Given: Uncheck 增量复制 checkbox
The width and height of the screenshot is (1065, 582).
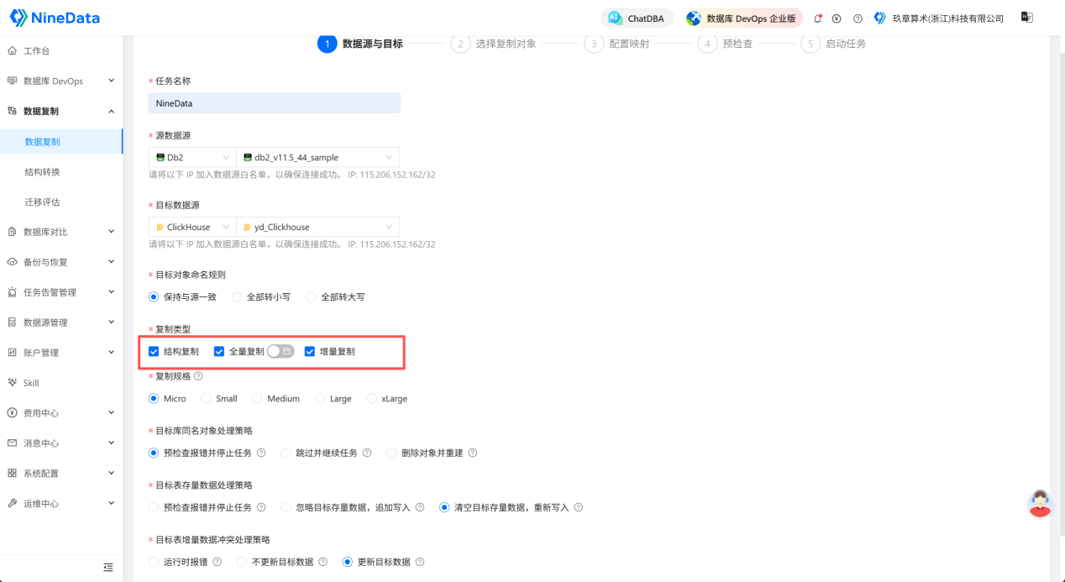Looking at the screenshot, I should tap(310, 352).
